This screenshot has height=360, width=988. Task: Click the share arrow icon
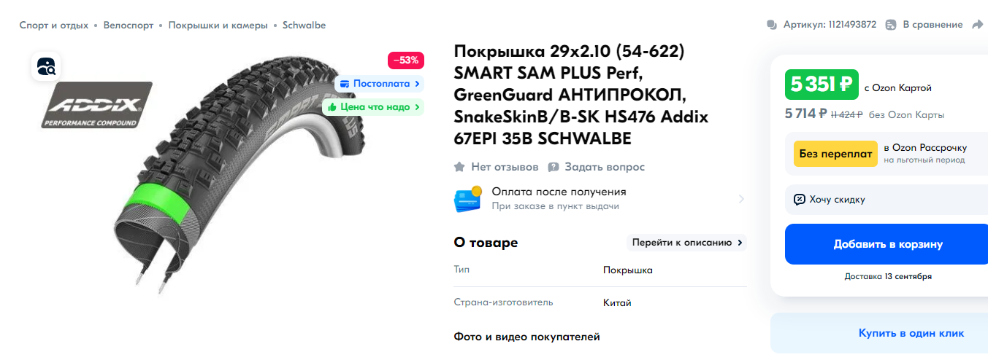[979, 25]
